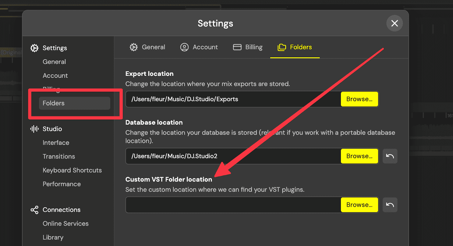Go to Online Services under Connections
453x246 pixels.
coord(65,224)
